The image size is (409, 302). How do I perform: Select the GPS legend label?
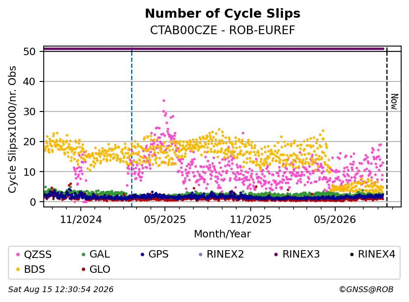click(159, 254)
